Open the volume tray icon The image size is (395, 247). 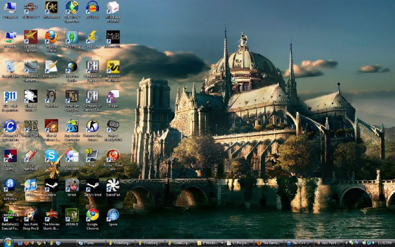[373, 243]
